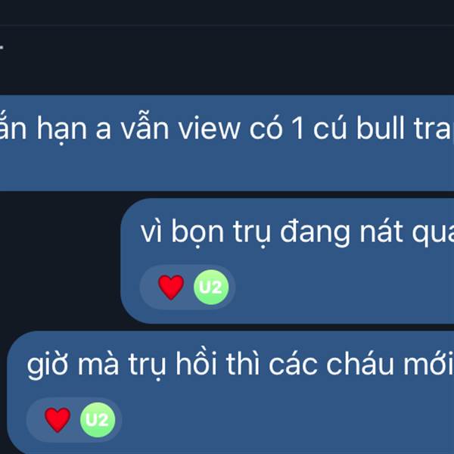The image size is (454, 454).
Task: Click the word "nát" in second message
Action: tap(381, 232)
